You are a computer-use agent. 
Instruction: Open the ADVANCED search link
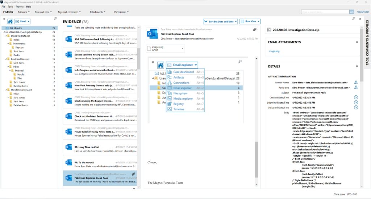[x=363, y=12]
